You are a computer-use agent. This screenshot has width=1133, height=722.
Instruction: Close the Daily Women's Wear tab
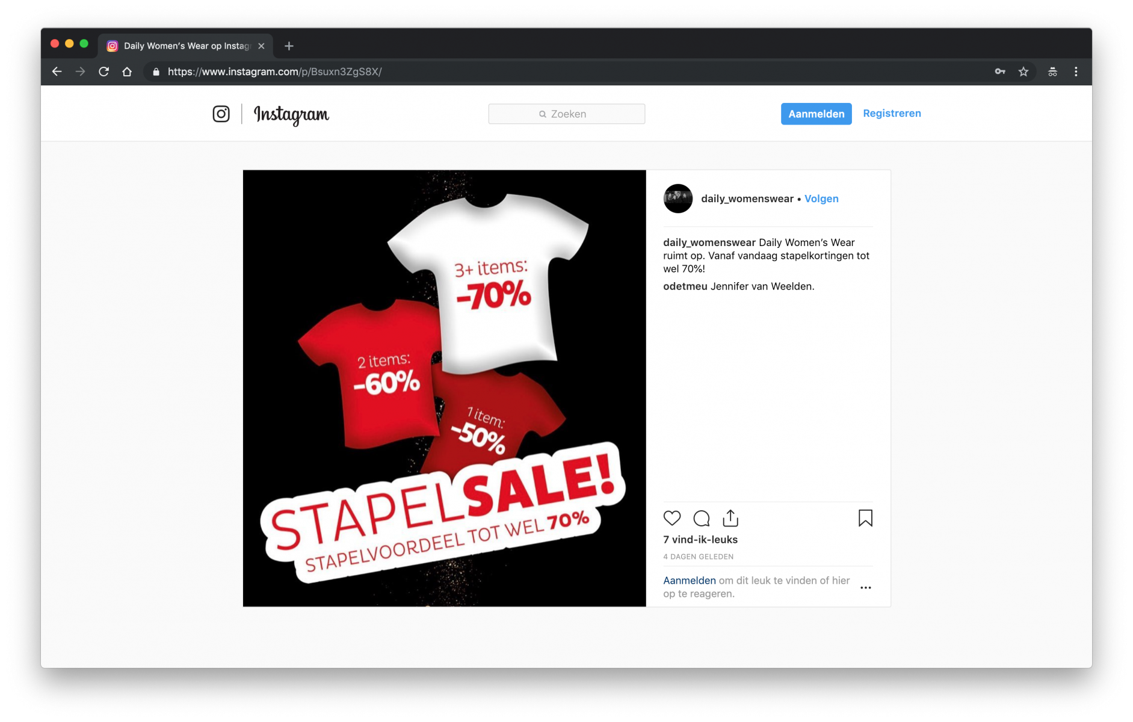[x=261, y=46]
